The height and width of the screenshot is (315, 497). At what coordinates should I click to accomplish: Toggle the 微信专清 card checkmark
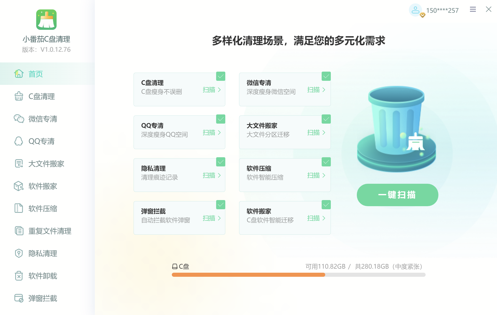326,76
